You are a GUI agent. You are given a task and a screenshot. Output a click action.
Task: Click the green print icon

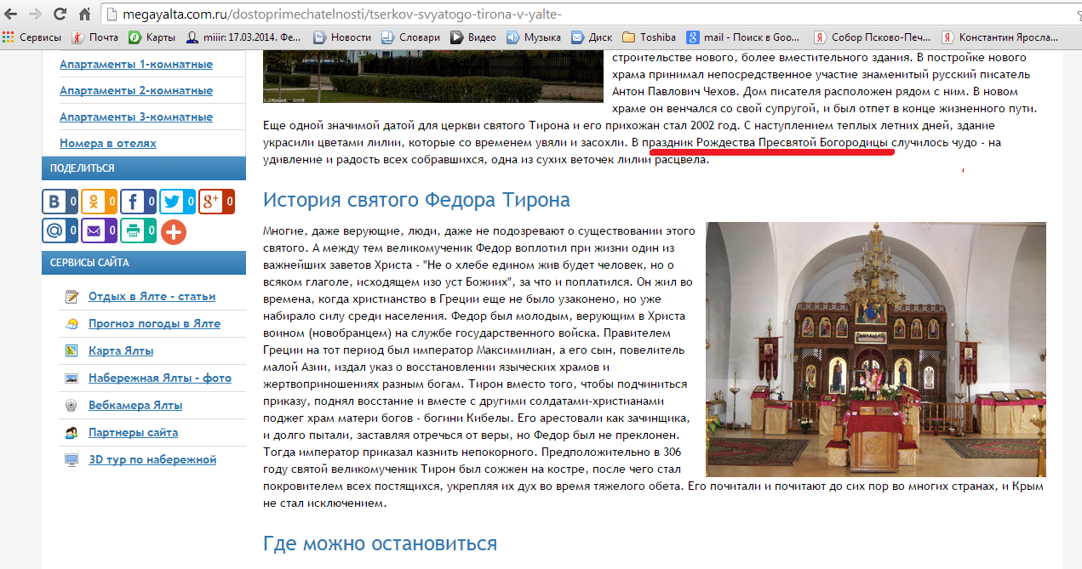click(x=138, y=230)
